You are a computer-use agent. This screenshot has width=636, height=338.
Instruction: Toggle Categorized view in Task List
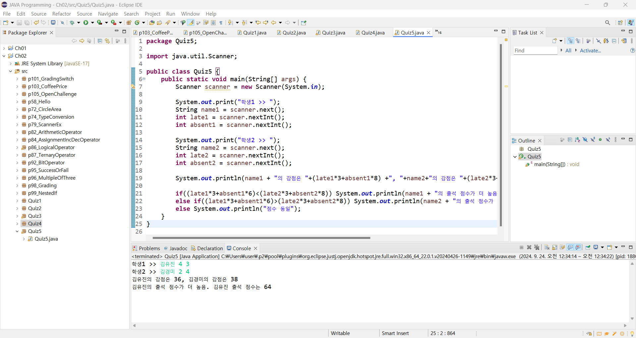[x=570, y=41]
